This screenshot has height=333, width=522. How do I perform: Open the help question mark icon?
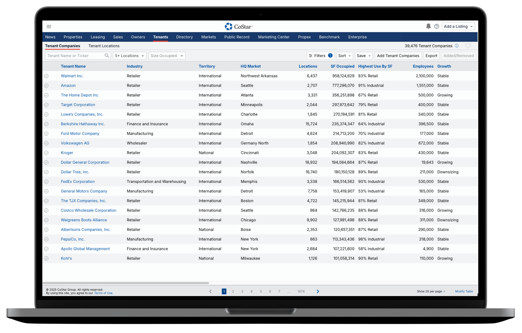coord(437,26)
